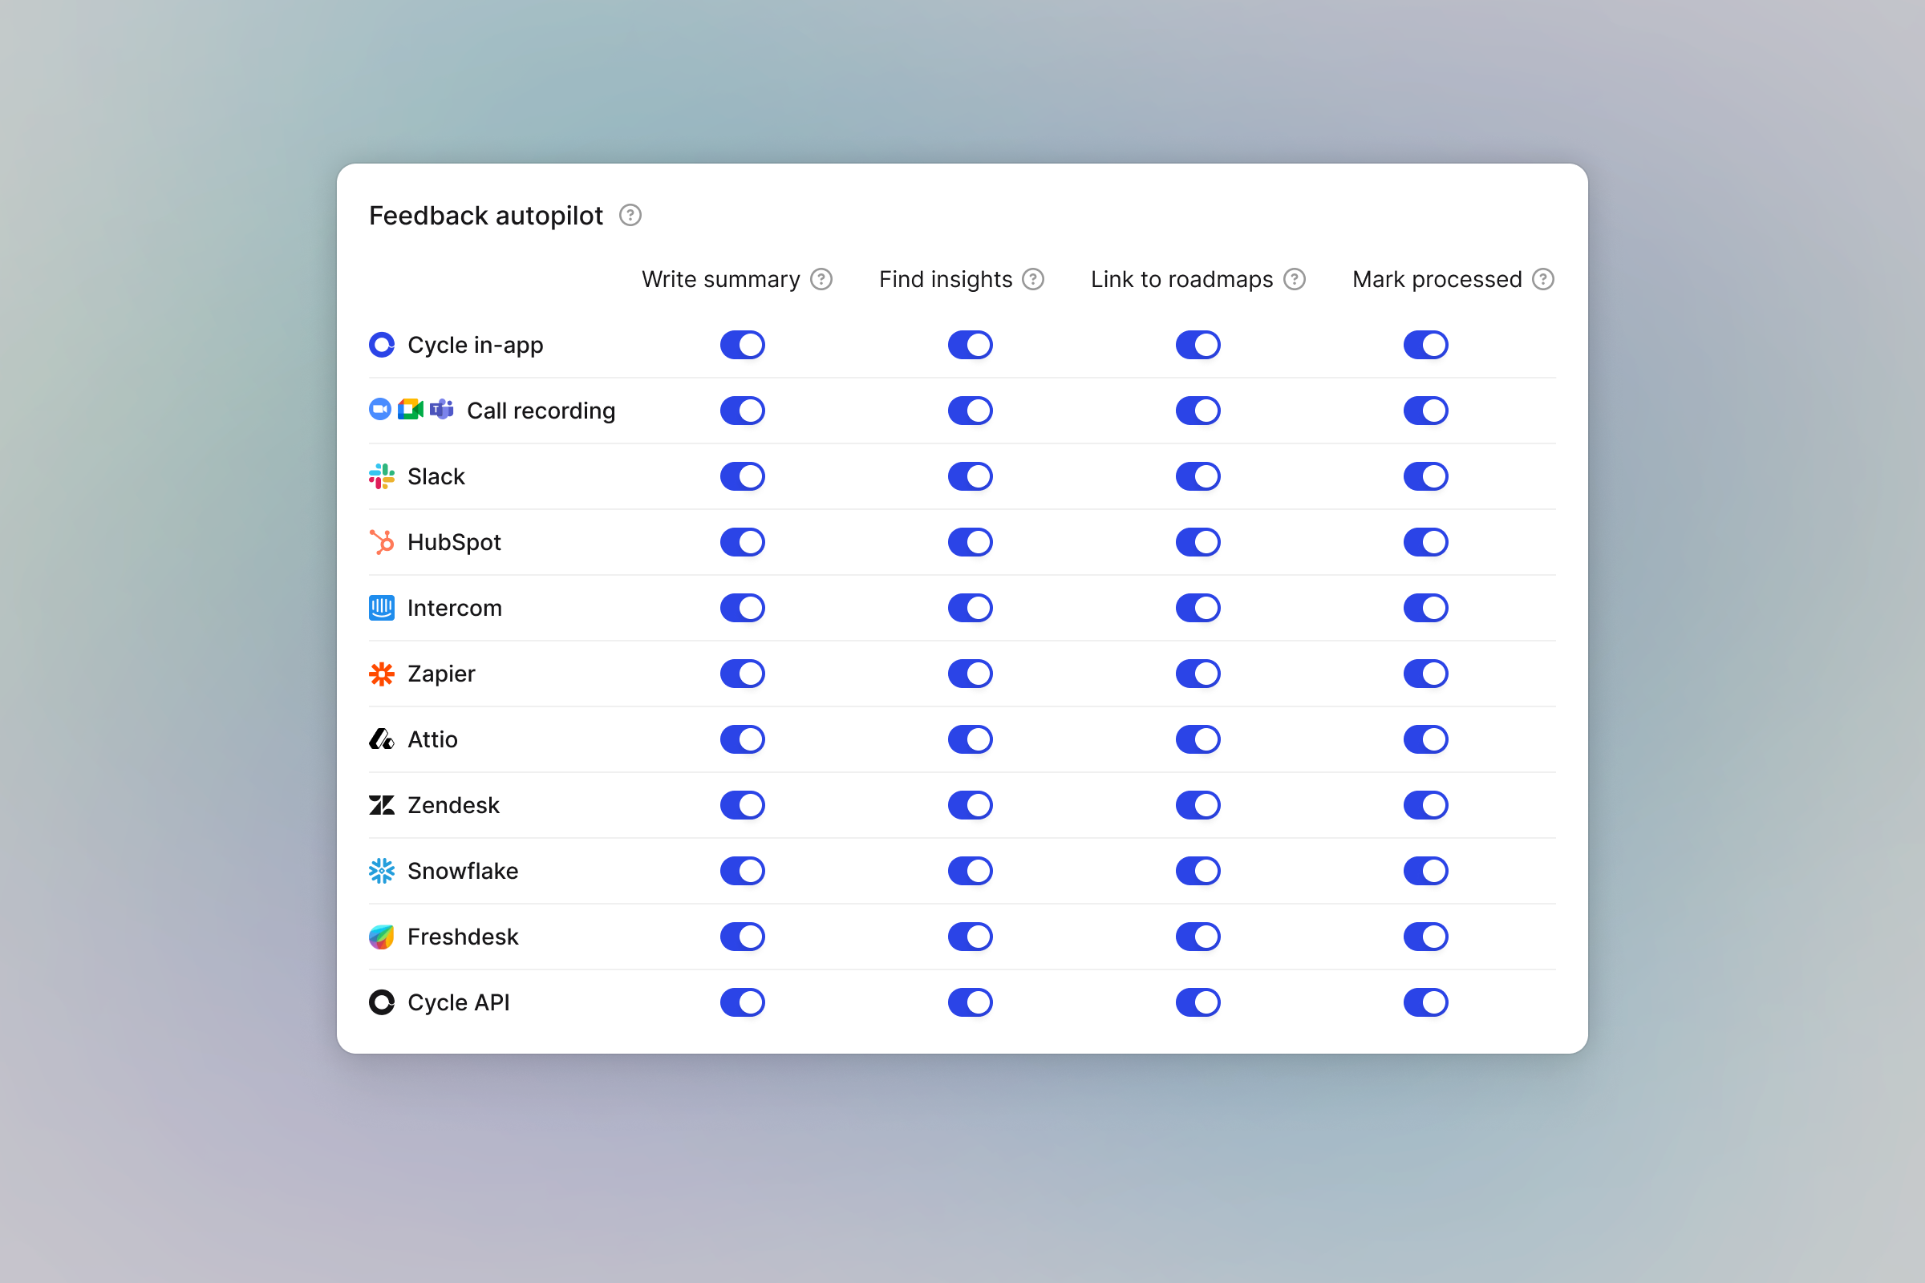Turn off Link to roadmaps for Intercom

(x=1198, y=608)
